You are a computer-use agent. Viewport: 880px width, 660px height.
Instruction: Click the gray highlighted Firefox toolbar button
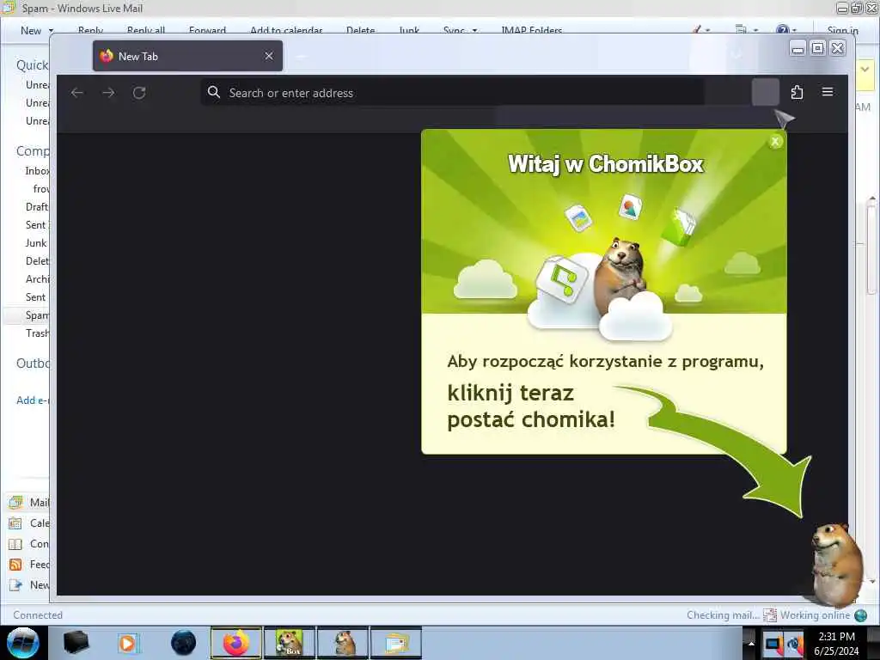coord(766,92)
